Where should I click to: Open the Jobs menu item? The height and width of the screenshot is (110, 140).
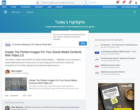(49, 7)
